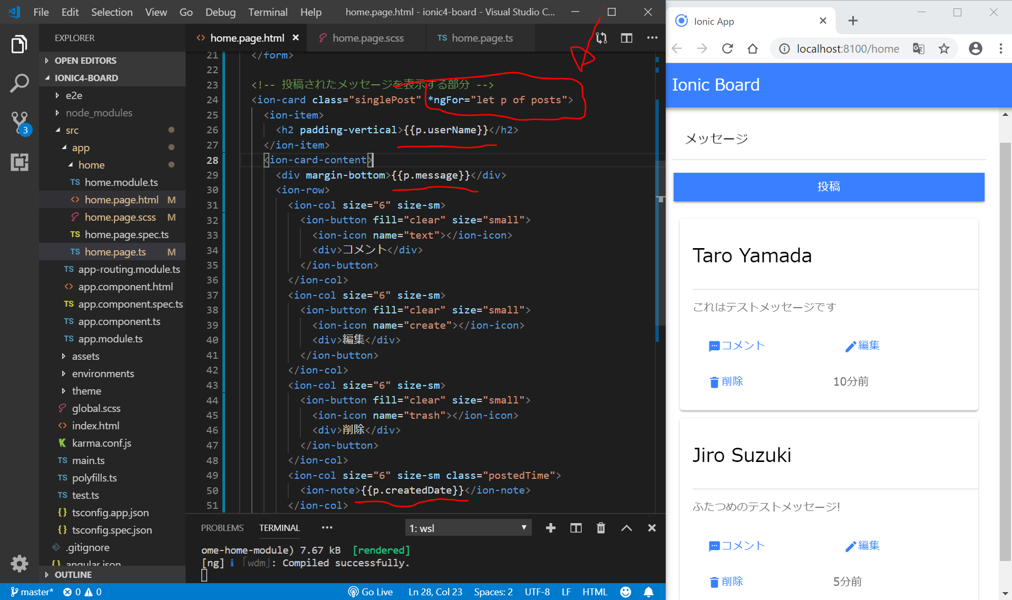Expand the node_modules folder
The image size is (1012, 600).
pyautogui.click(x=99, y=113)
